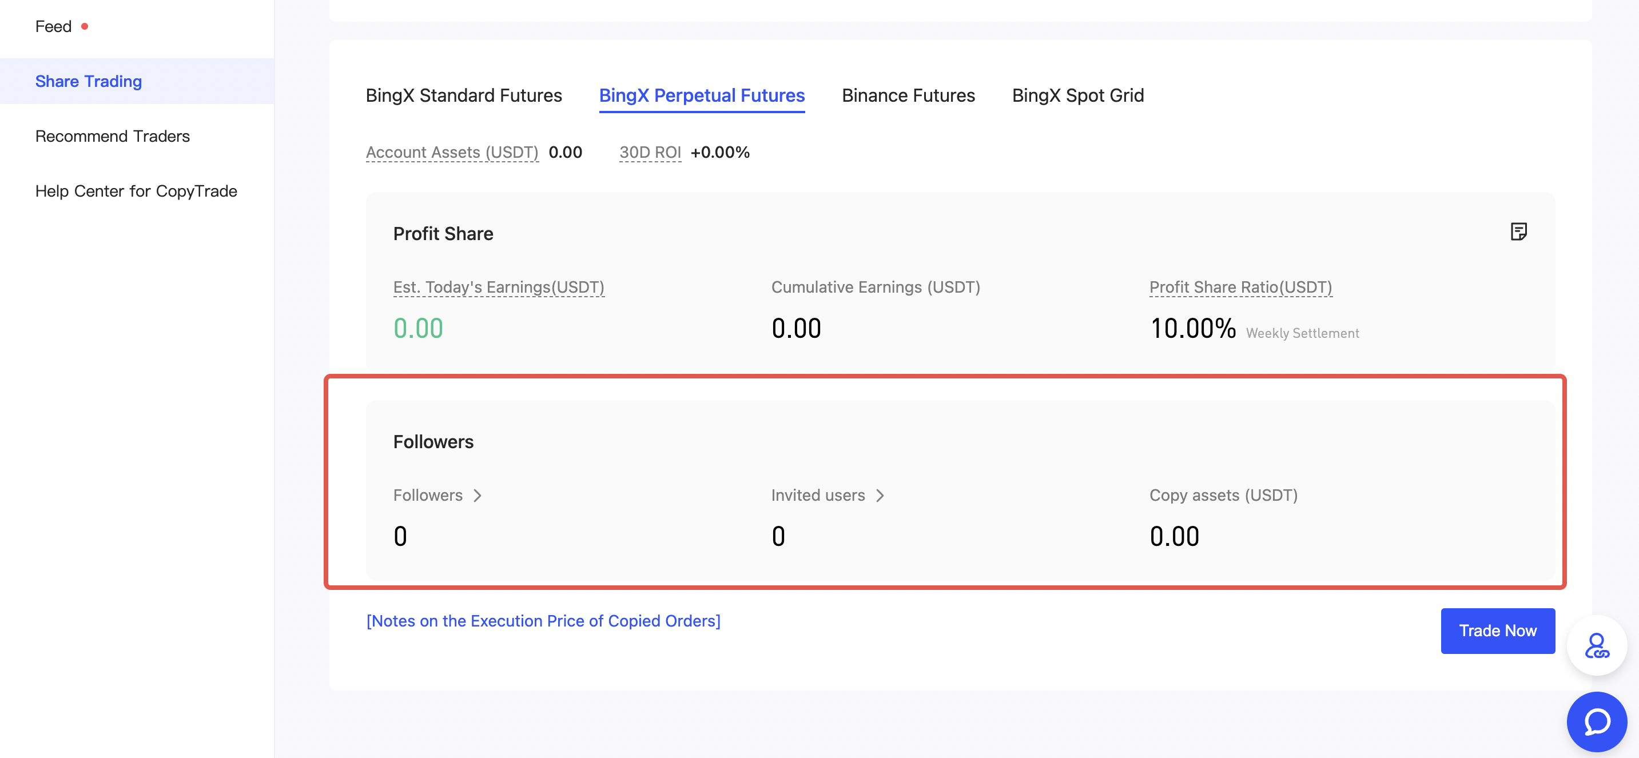Click the 30D ROI label
Viewport: 1639px width, 758px height.
point(650,153)
